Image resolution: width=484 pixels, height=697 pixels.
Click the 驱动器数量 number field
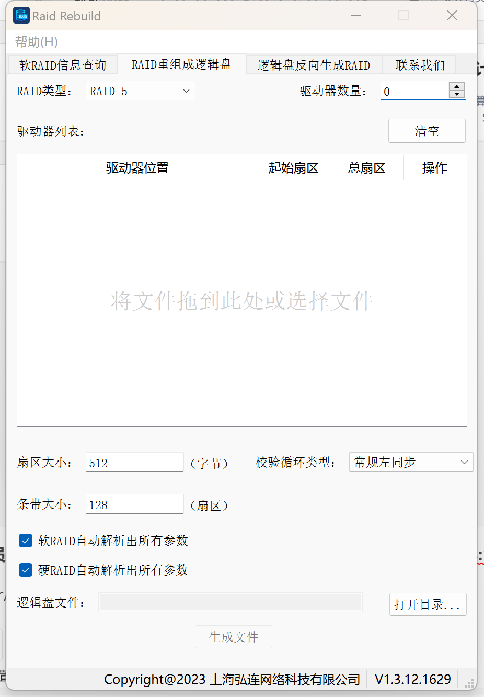click(x=414, y=91)
